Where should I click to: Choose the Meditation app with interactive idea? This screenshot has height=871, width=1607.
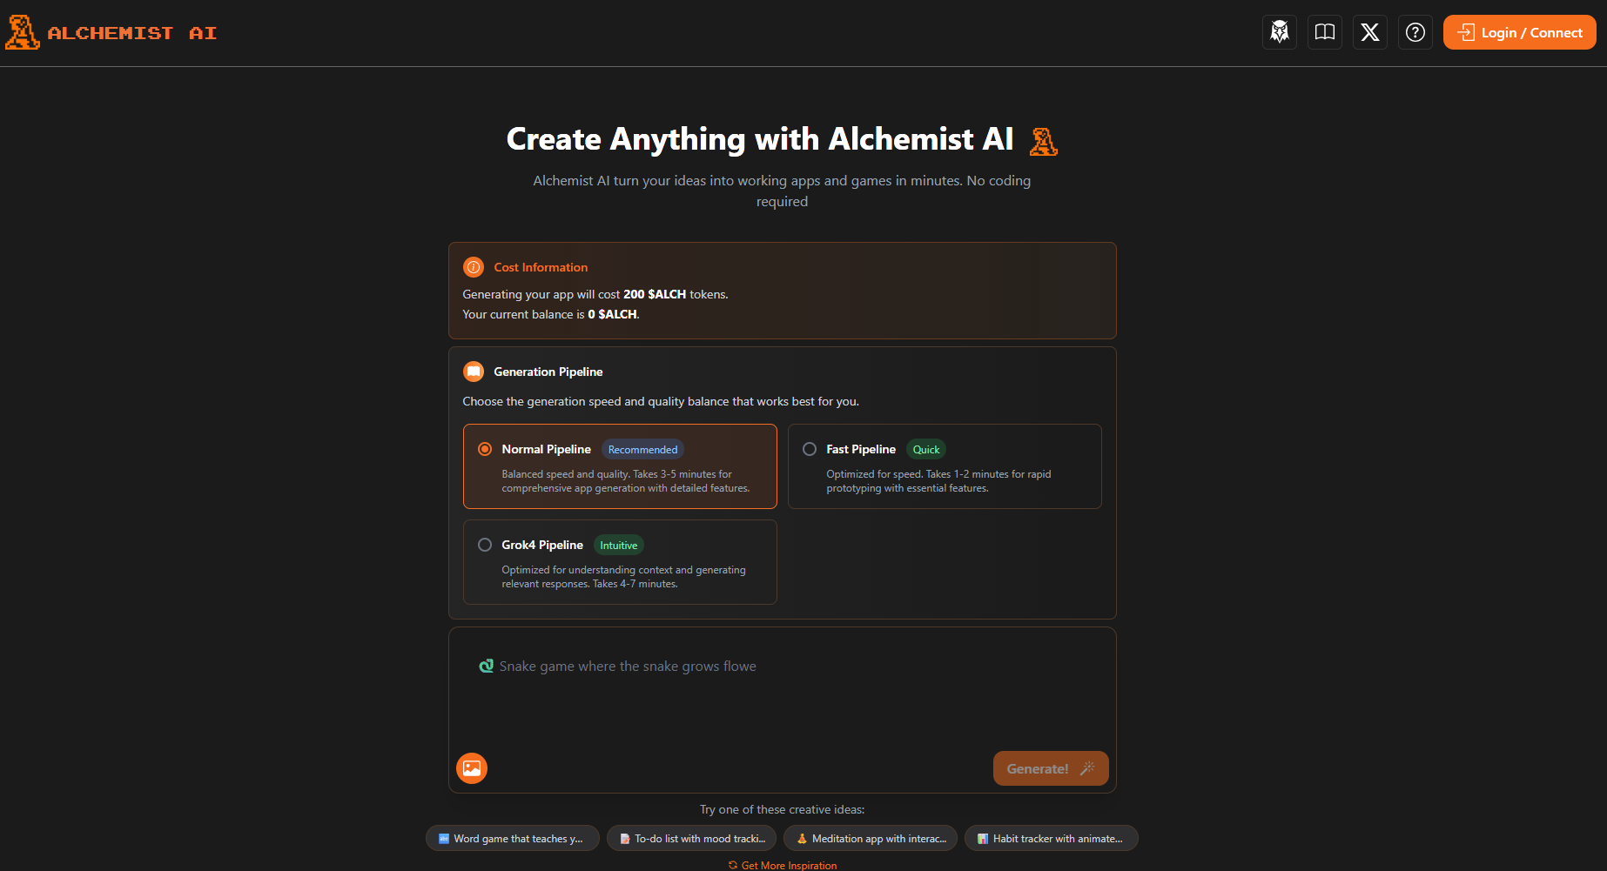pyautogui.click(x=871, y=838)
